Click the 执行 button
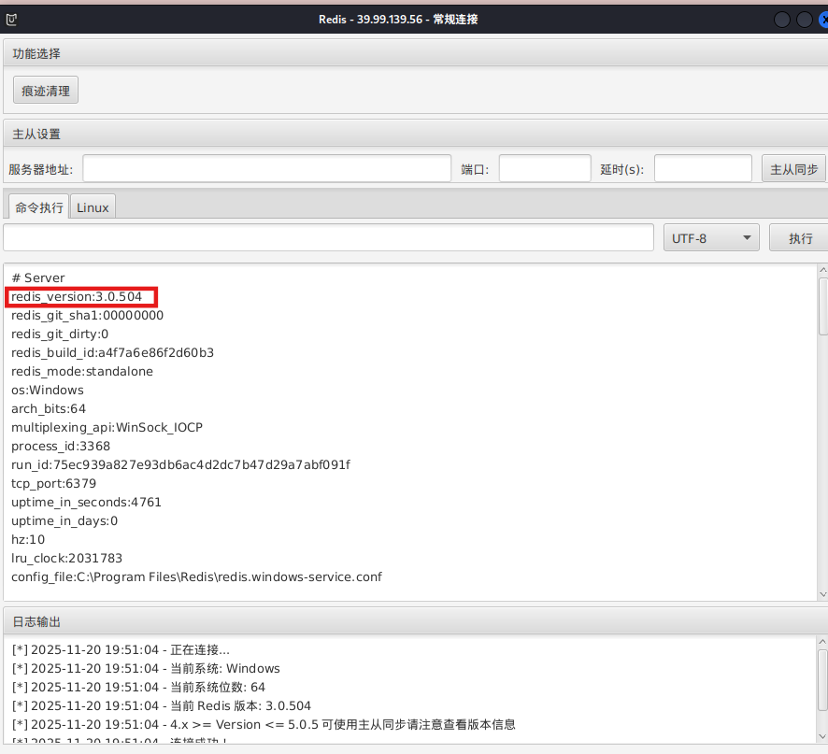The image size is (828, 754). pyautogui.click(x=799, y=238)
